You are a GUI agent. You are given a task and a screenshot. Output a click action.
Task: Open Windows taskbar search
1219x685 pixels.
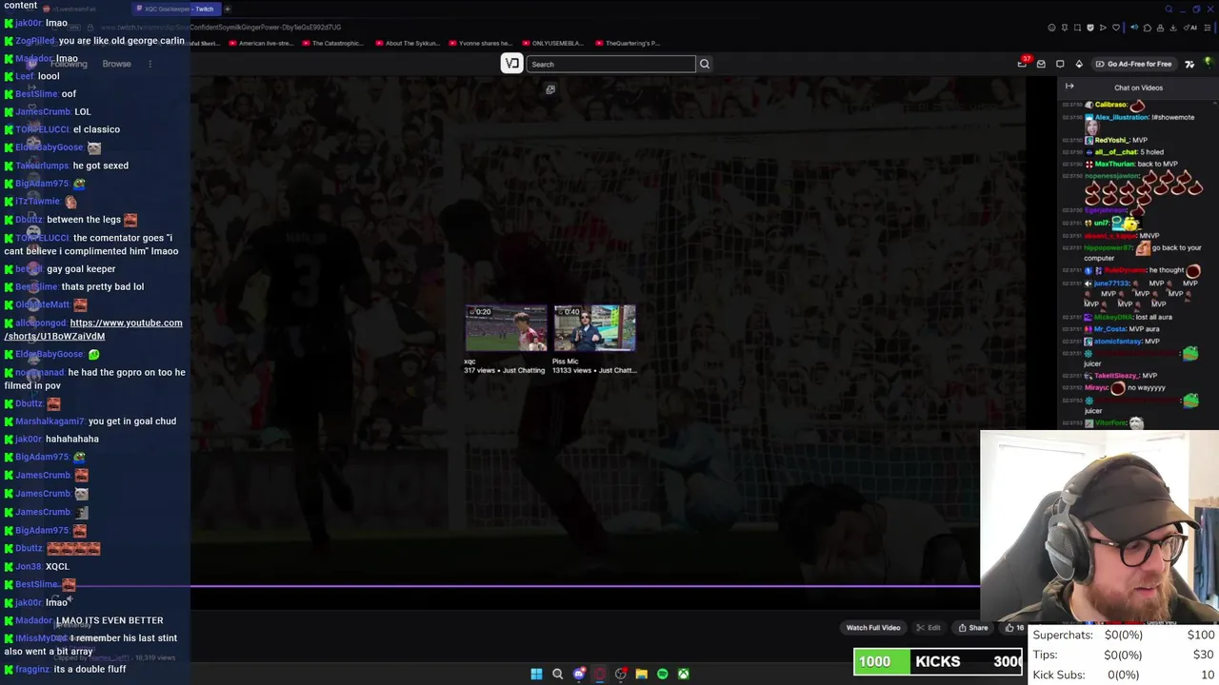coord(558,674)
